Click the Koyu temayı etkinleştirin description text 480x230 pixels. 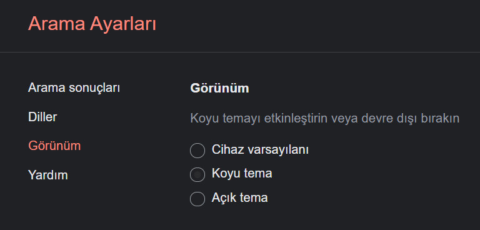tap(325, 119)
